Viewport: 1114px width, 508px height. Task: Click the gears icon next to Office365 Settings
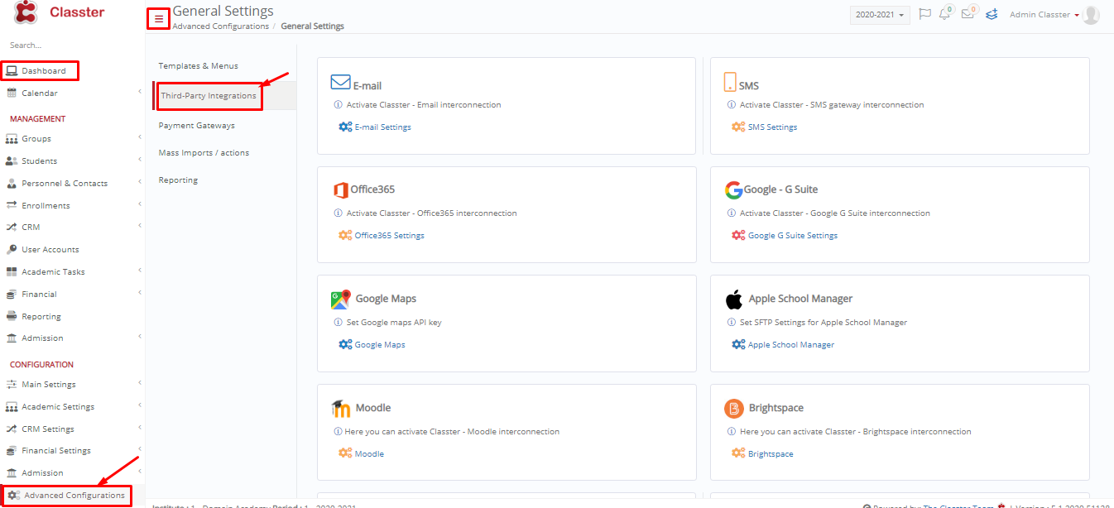(345, 236)
